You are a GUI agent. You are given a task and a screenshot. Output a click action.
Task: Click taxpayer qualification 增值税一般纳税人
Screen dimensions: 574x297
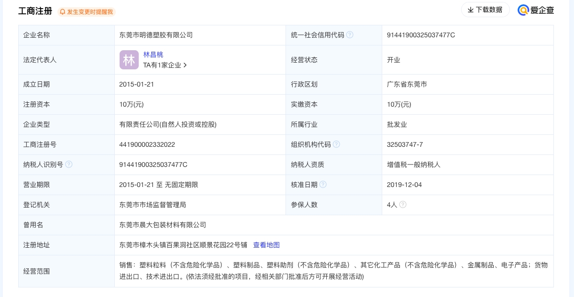[x=414, y=165]
